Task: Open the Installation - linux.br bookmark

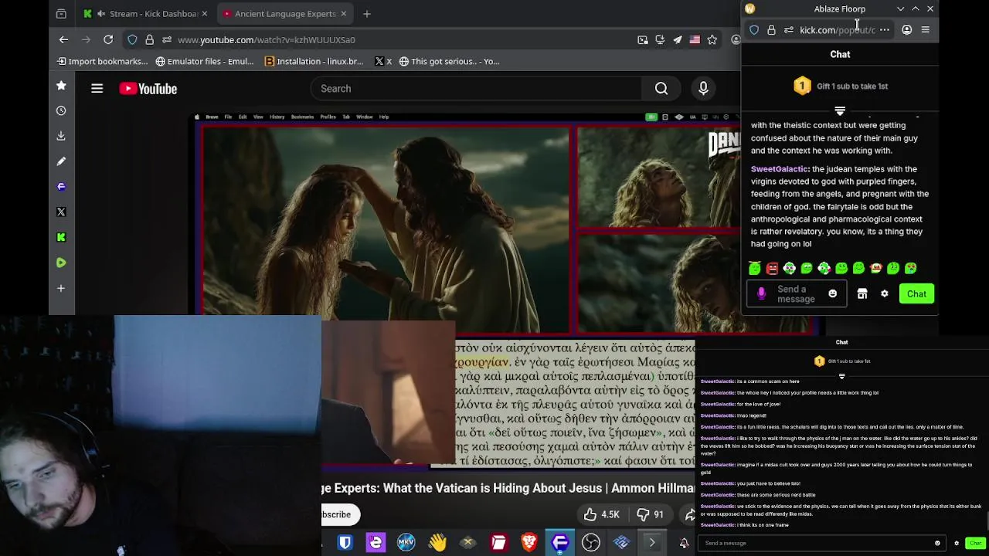Action: coord(314,61)
